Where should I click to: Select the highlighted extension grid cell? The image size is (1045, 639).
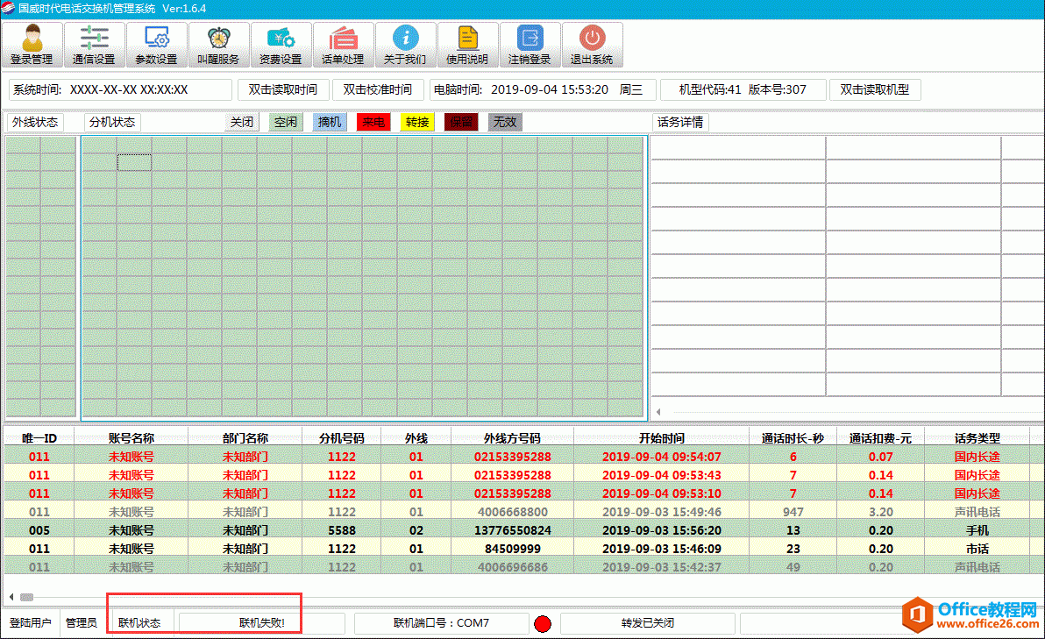[x=135, y=162]
